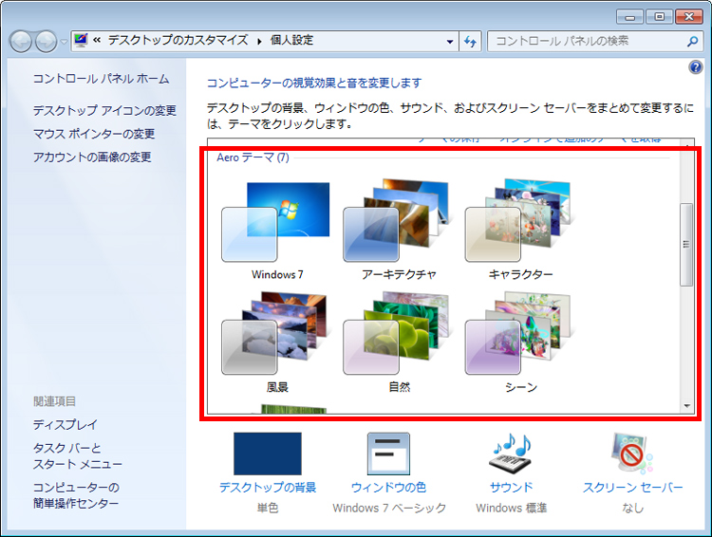Click the theme list scrollbar thumb
This screenshot has height=537, width=712.
686,245
